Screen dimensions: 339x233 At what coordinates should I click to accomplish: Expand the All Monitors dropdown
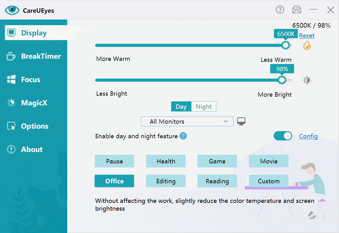point(187,121)
